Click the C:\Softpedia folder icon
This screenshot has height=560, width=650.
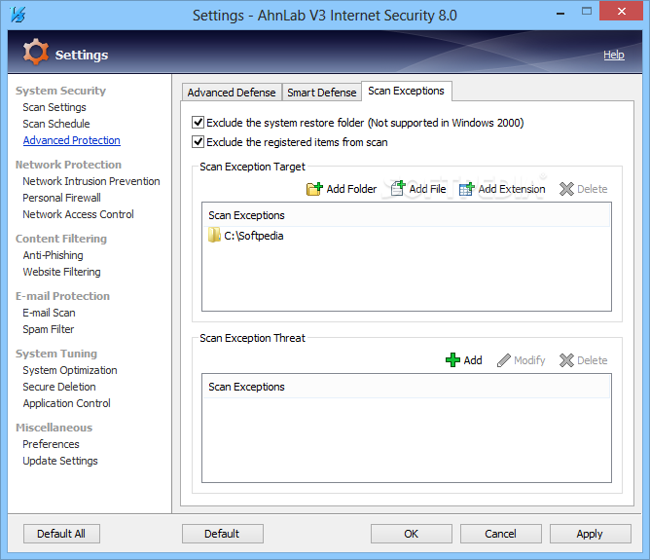tap(214, 236)
